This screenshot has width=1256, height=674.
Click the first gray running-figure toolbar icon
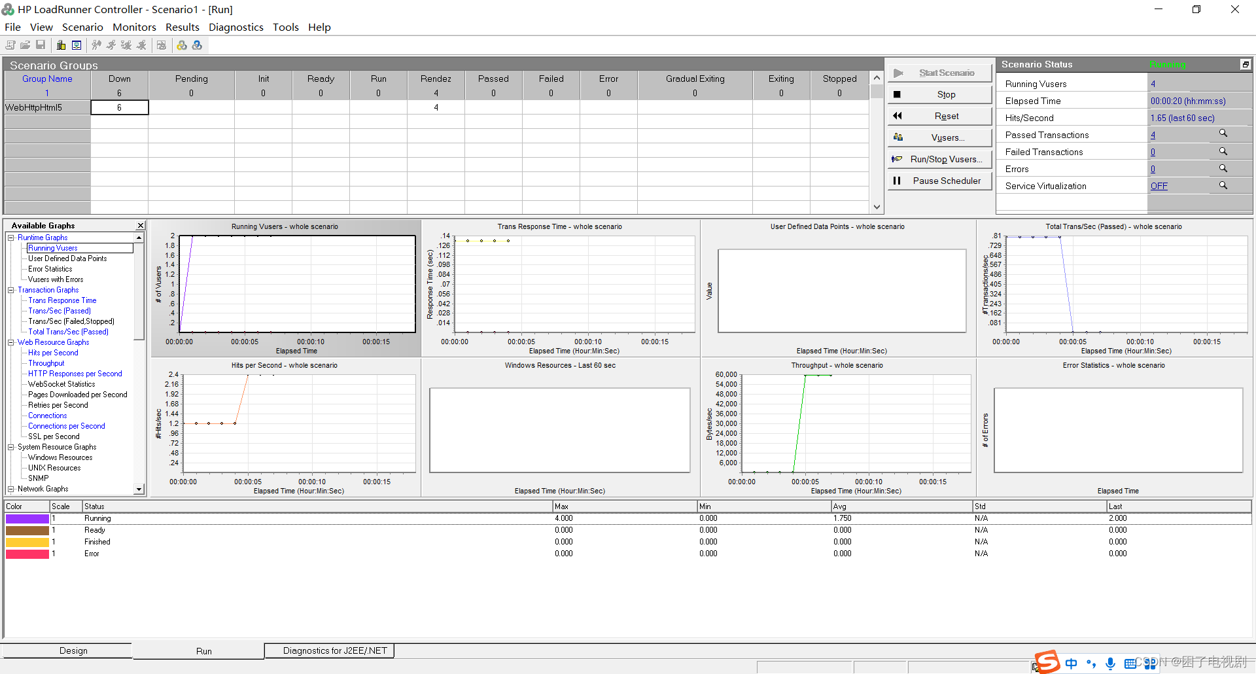[x=97, y=45]
